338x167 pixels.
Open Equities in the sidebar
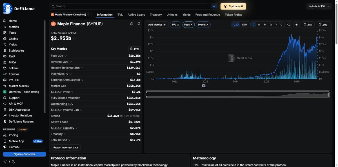click(14, 74)
